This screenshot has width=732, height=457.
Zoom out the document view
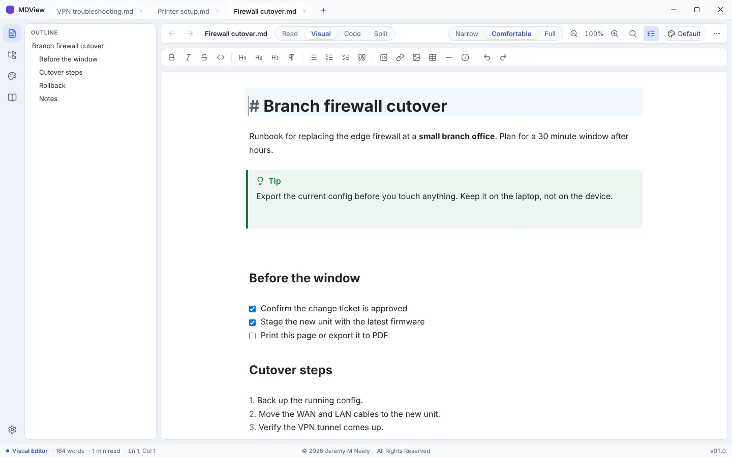coord(574,34)
